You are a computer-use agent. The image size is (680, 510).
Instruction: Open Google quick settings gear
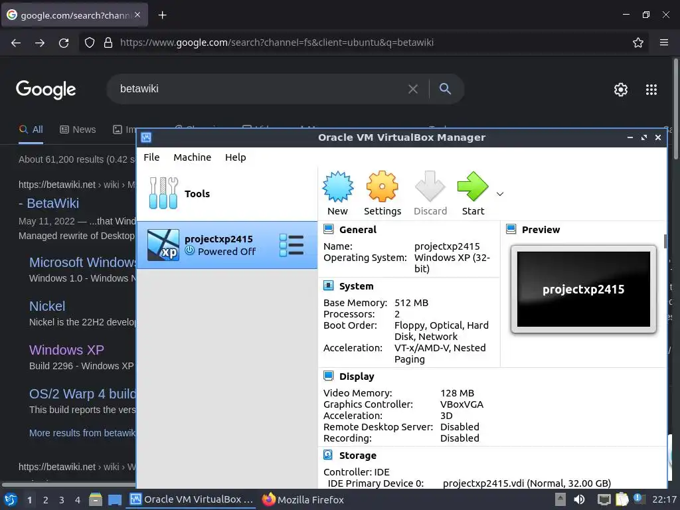coord(621,90)
